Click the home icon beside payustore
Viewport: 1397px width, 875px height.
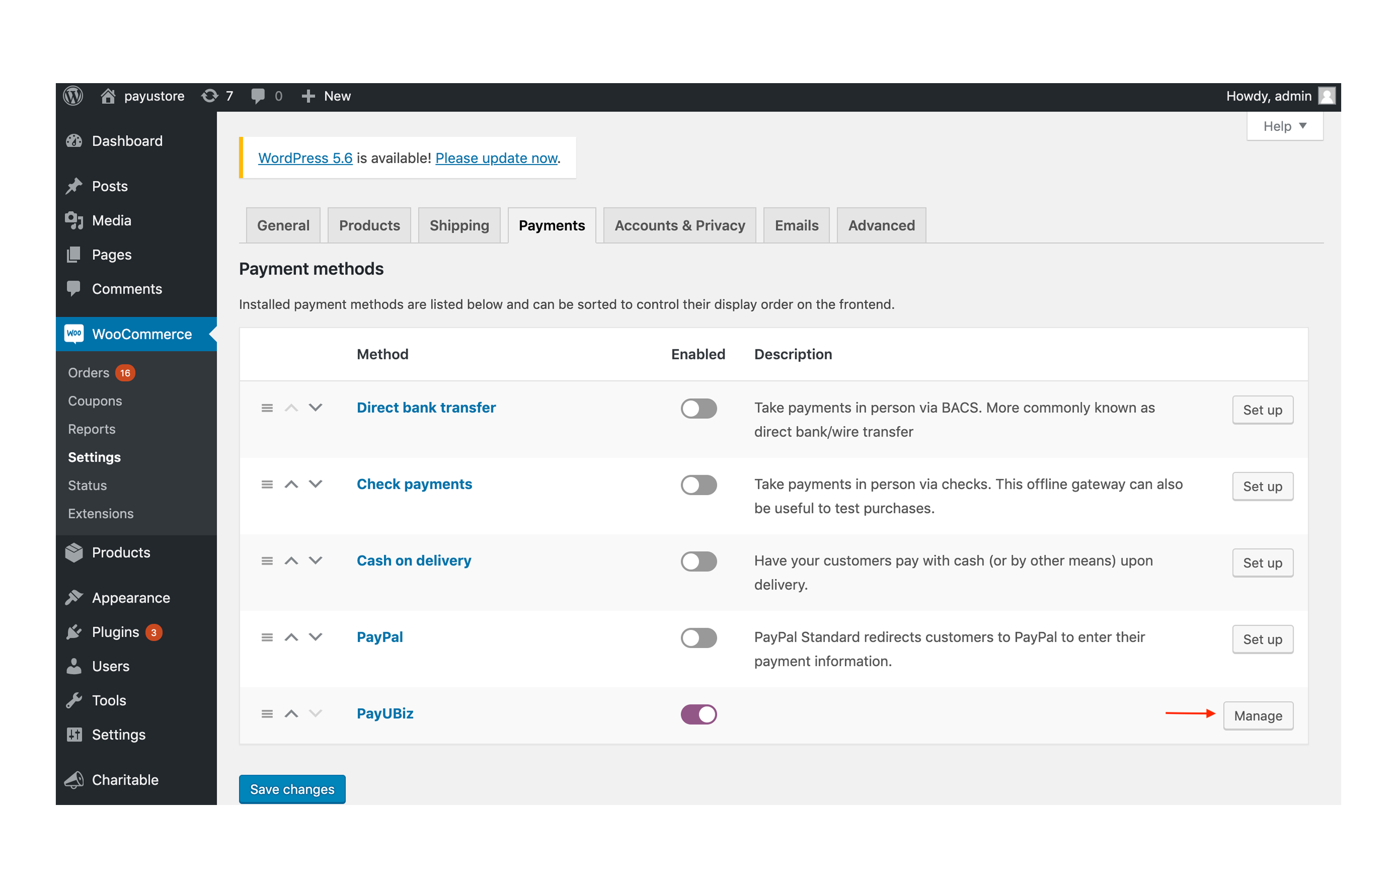click(108, 96)
